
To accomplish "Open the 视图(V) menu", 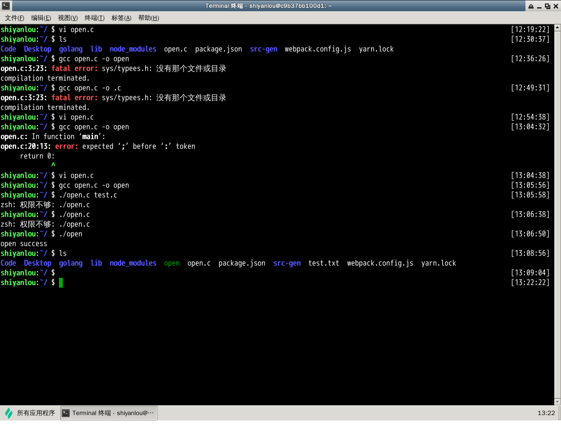I will [68, 18].
